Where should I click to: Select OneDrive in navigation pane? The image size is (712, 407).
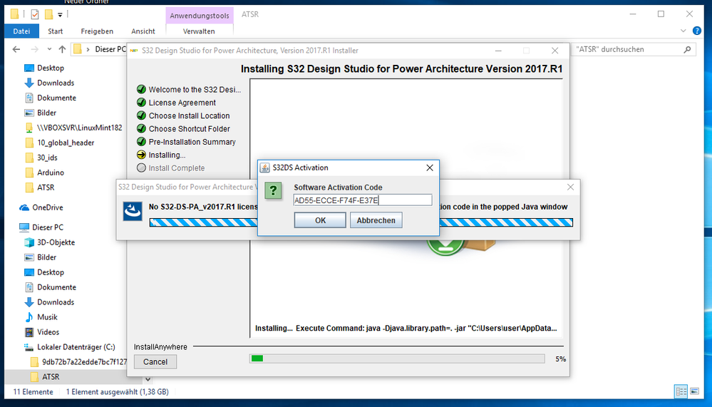pos(47,207)
